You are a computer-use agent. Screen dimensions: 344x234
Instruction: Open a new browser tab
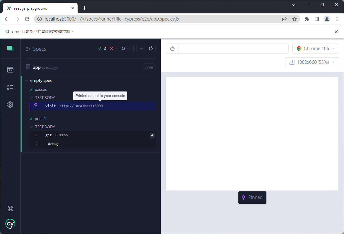click(x=84, y=8)
